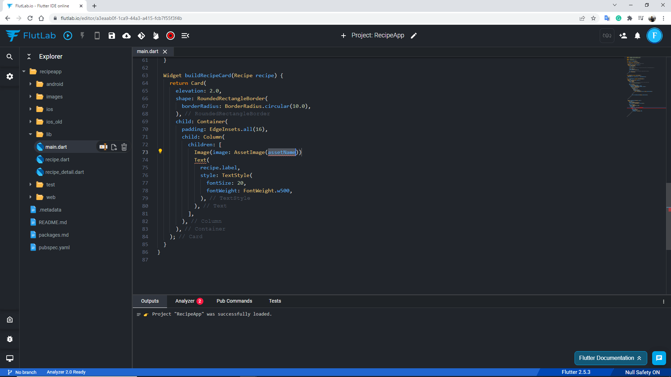The width and height of the screenshot is (671, 377).
Task: Click the red record button icon
Action: [171, 36]
